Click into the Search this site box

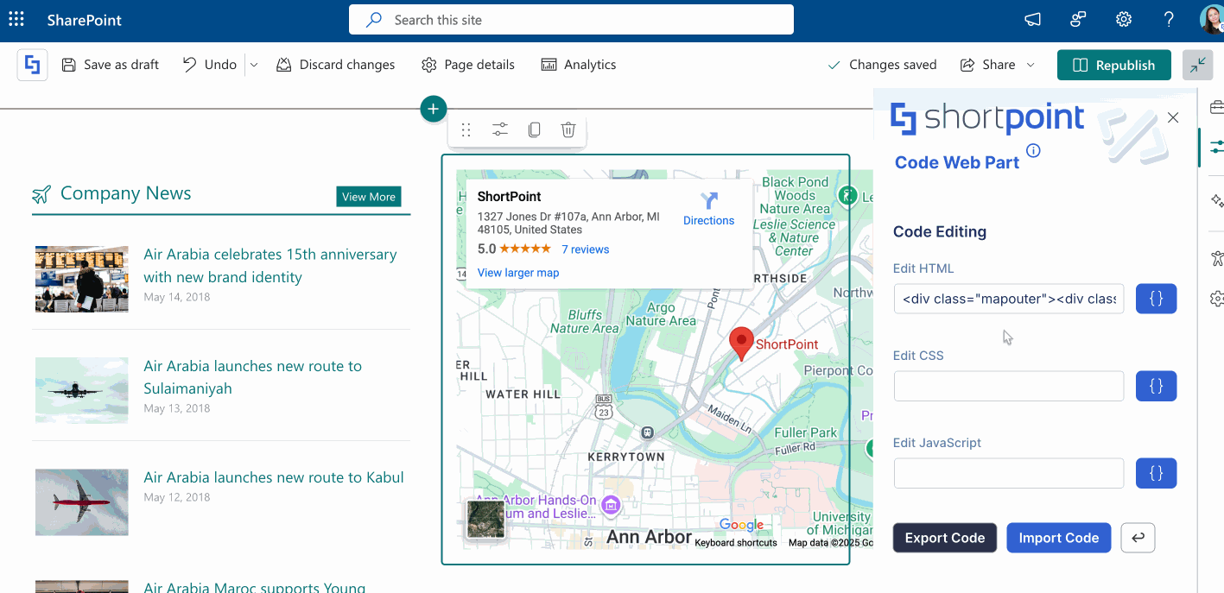click(x=571, y=20)
